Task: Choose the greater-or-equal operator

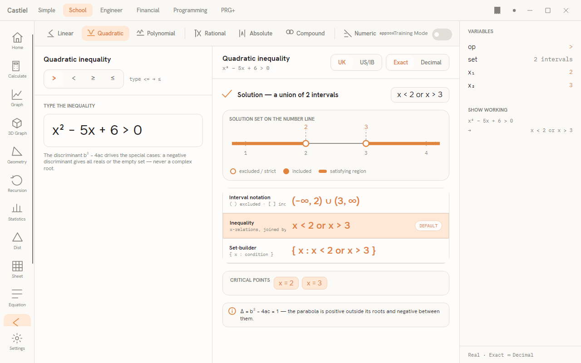Action: point(93,78)
